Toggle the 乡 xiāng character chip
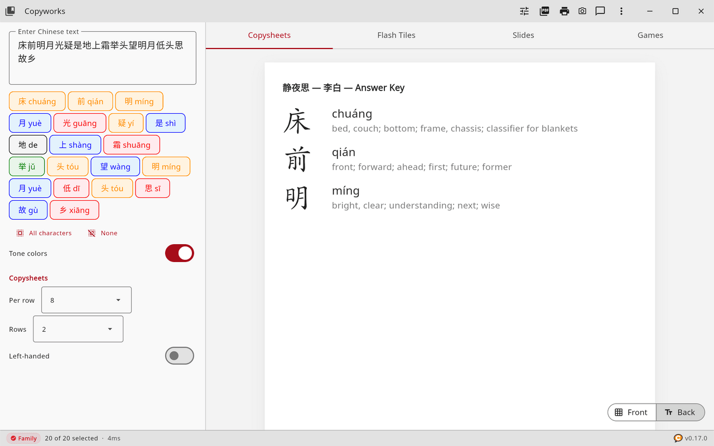 74,210
